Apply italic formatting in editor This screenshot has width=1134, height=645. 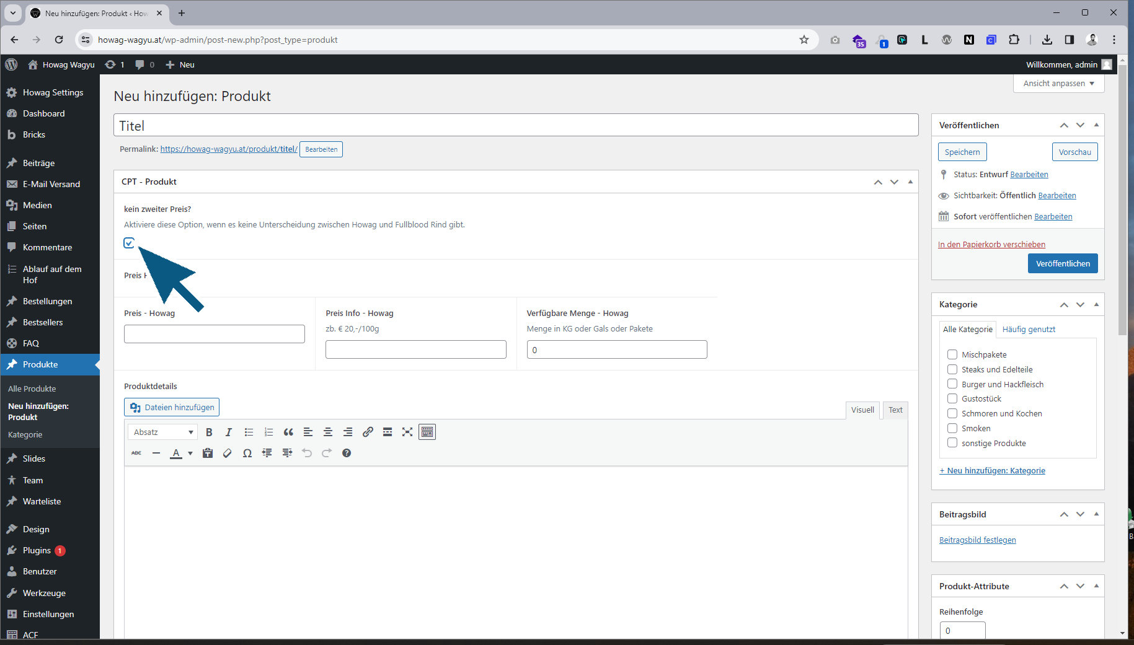pos(229,432)
